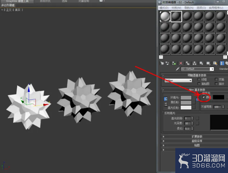The width and height of the screenshot is (228, 173).
Task: Click the Put Material to Scene icon
Action: 167,63
